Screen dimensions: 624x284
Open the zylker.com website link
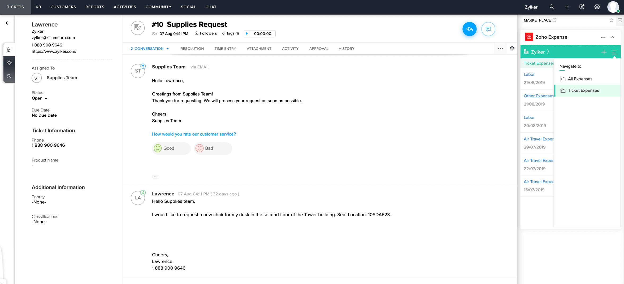pyautogui.click(x=54, y=51)
